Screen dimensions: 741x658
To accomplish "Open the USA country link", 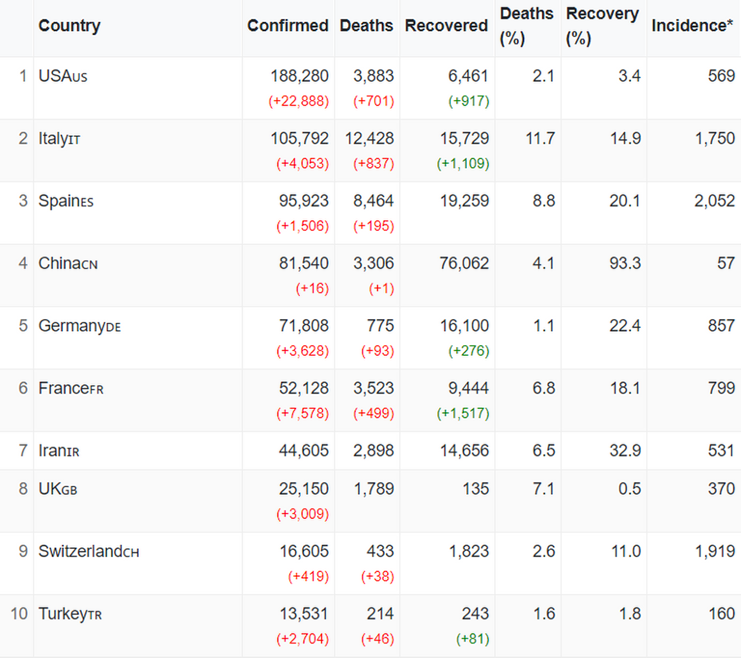I will pos(63,76).
